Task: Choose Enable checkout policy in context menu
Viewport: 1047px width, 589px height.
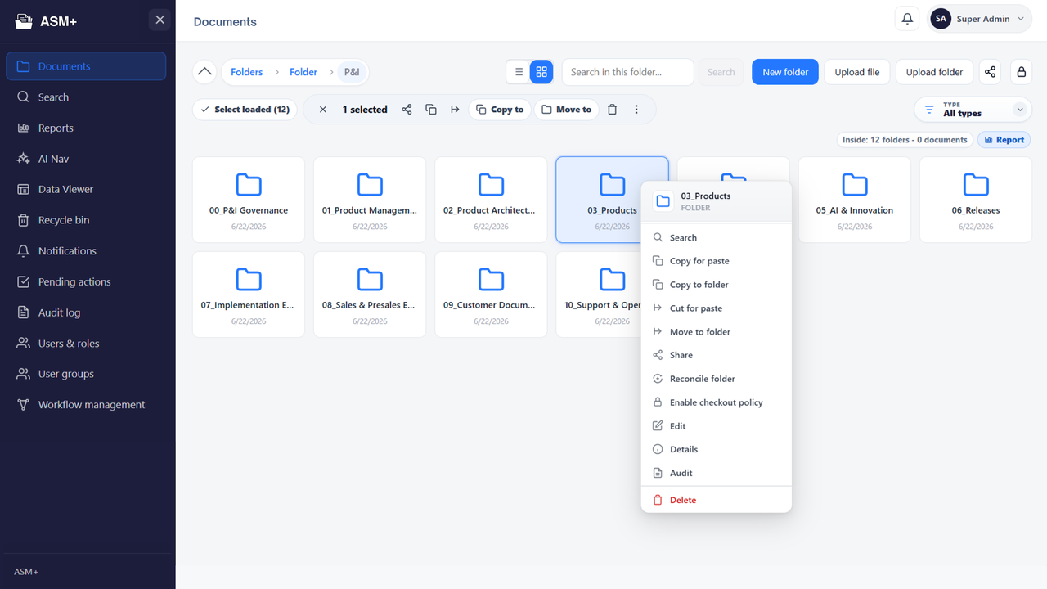Action: tap(717, 402)
